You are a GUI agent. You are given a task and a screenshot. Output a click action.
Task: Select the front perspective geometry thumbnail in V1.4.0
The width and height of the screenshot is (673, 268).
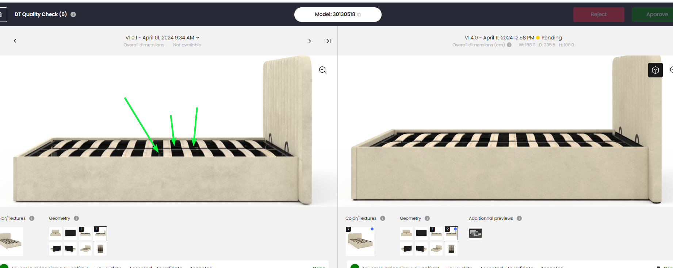tap(436, 249)
